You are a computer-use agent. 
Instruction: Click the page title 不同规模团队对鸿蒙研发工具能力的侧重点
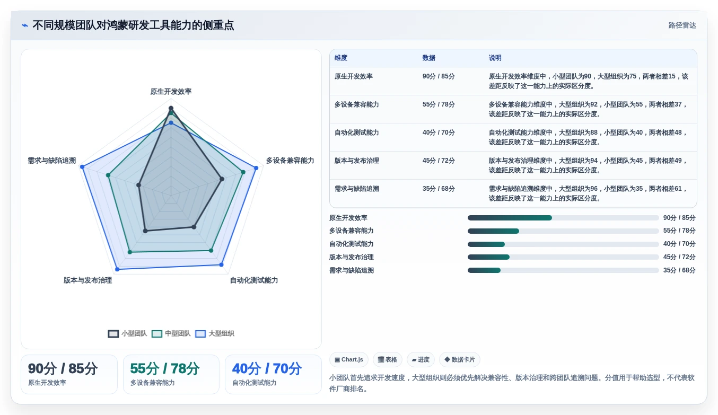point(133,25)
